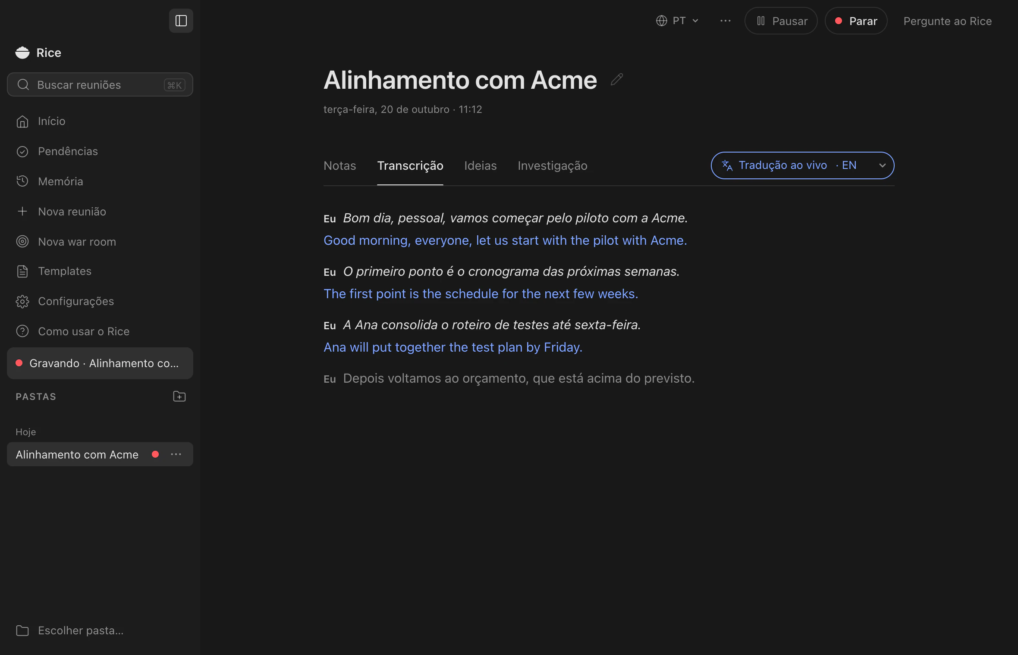Image resolution: width=1018 pixels, height=655 pixels.
Task: Click the Rice bowl logo
Action: 22,53
